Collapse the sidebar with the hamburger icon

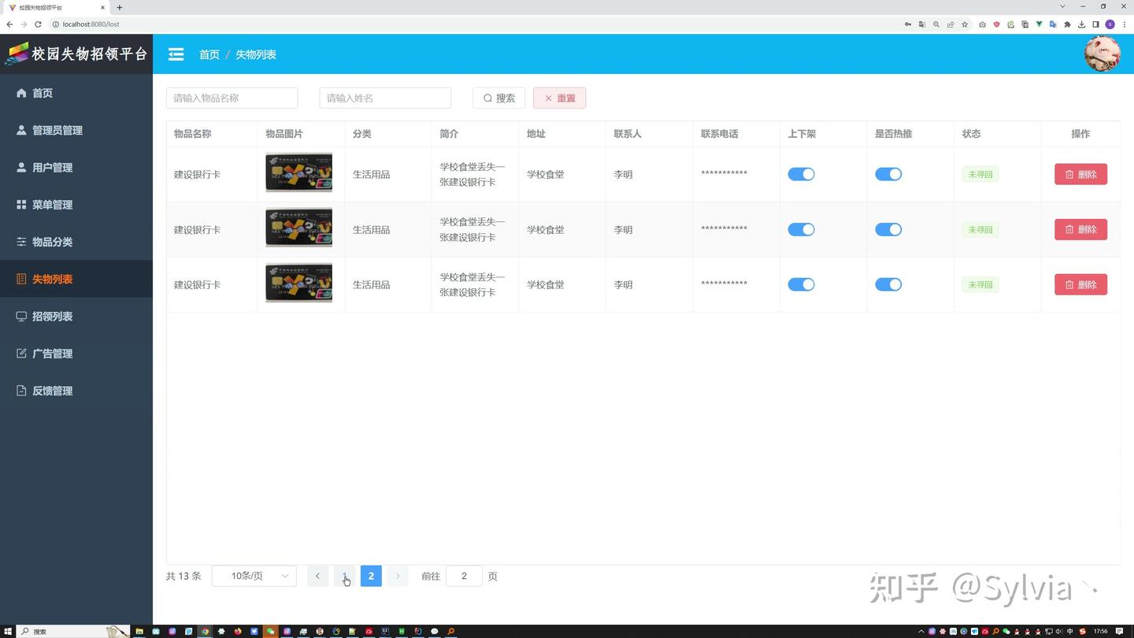[x=176, y=54]
